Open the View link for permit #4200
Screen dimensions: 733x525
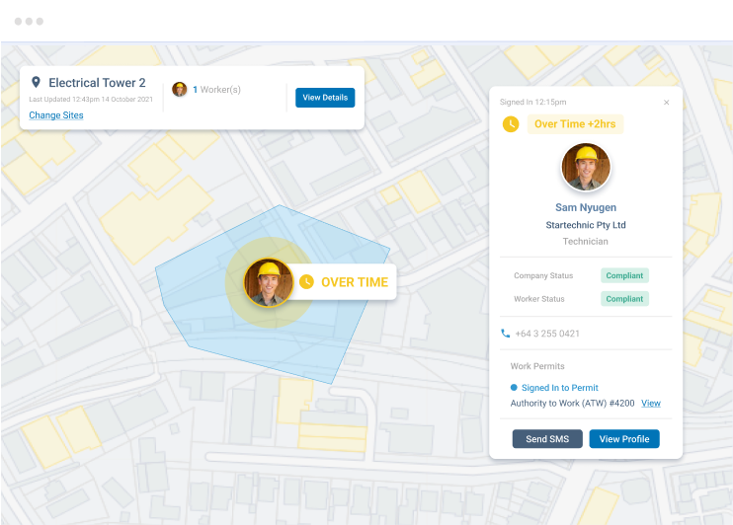click(x=651, y=403)
